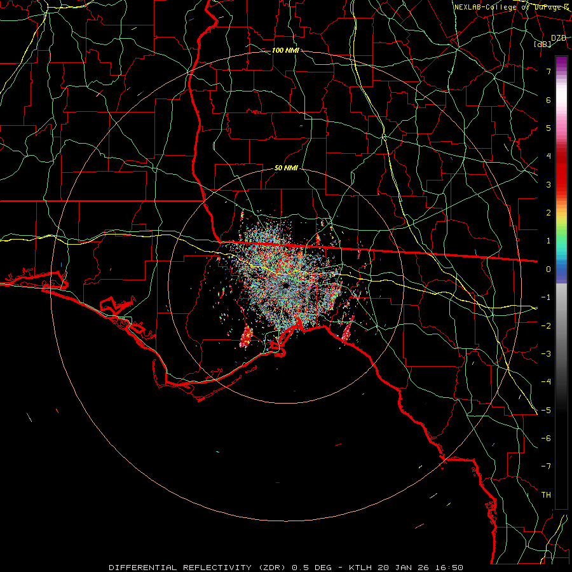This screenshot has width=572, height=572.
Task: Click the "4" value on the color scale
Action: coord(548,156)
